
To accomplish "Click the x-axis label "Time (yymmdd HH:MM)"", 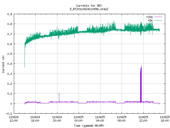I will [x=89, y=126].
